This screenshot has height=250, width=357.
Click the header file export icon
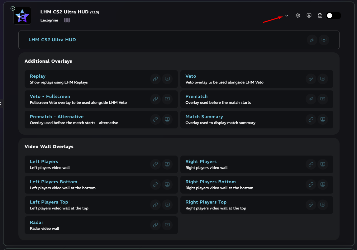point(320,16)
